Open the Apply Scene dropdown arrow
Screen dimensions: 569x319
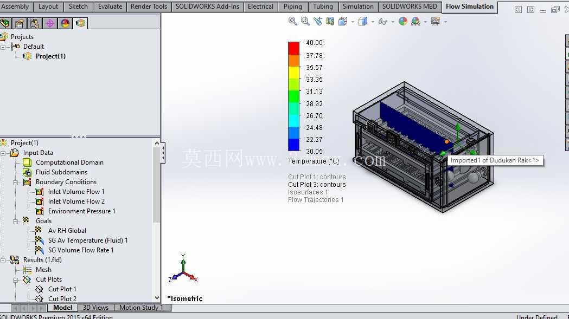click(x=425, y=22)
